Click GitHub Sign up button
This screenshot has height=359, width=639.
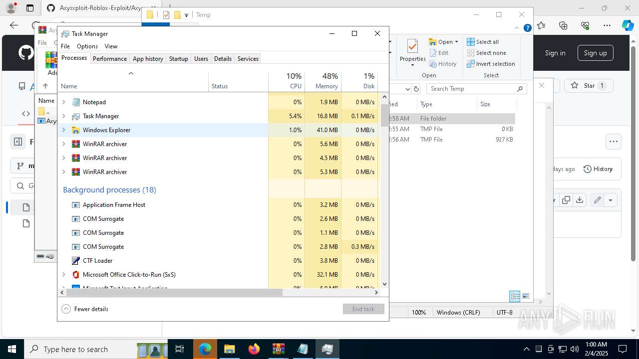coord(596,53)
